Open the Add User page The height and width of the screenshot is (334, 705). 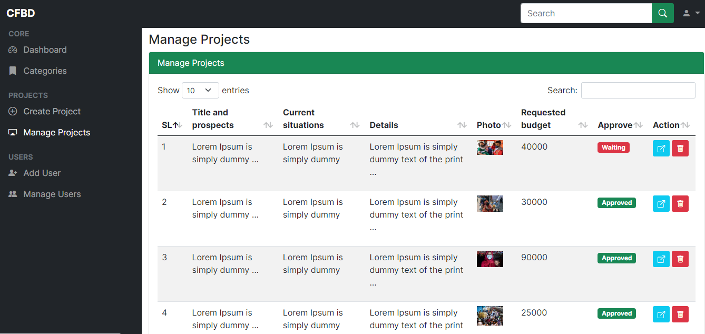[x=42, y=173]
